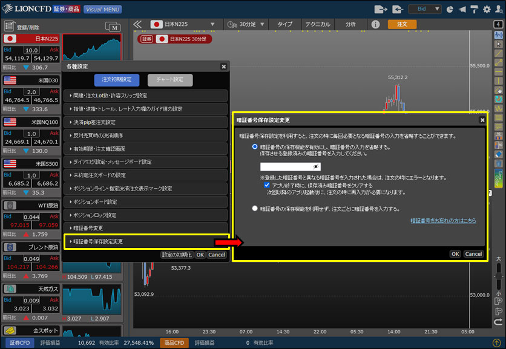Toggle clear saved PIN on app exit checkbox
Screen dimensions: 506x349
click(268, 185)
